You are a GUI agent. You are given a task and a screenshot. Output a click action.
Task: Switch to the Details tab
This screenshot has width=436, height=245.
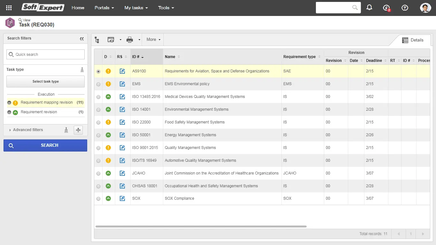point(413,40)
